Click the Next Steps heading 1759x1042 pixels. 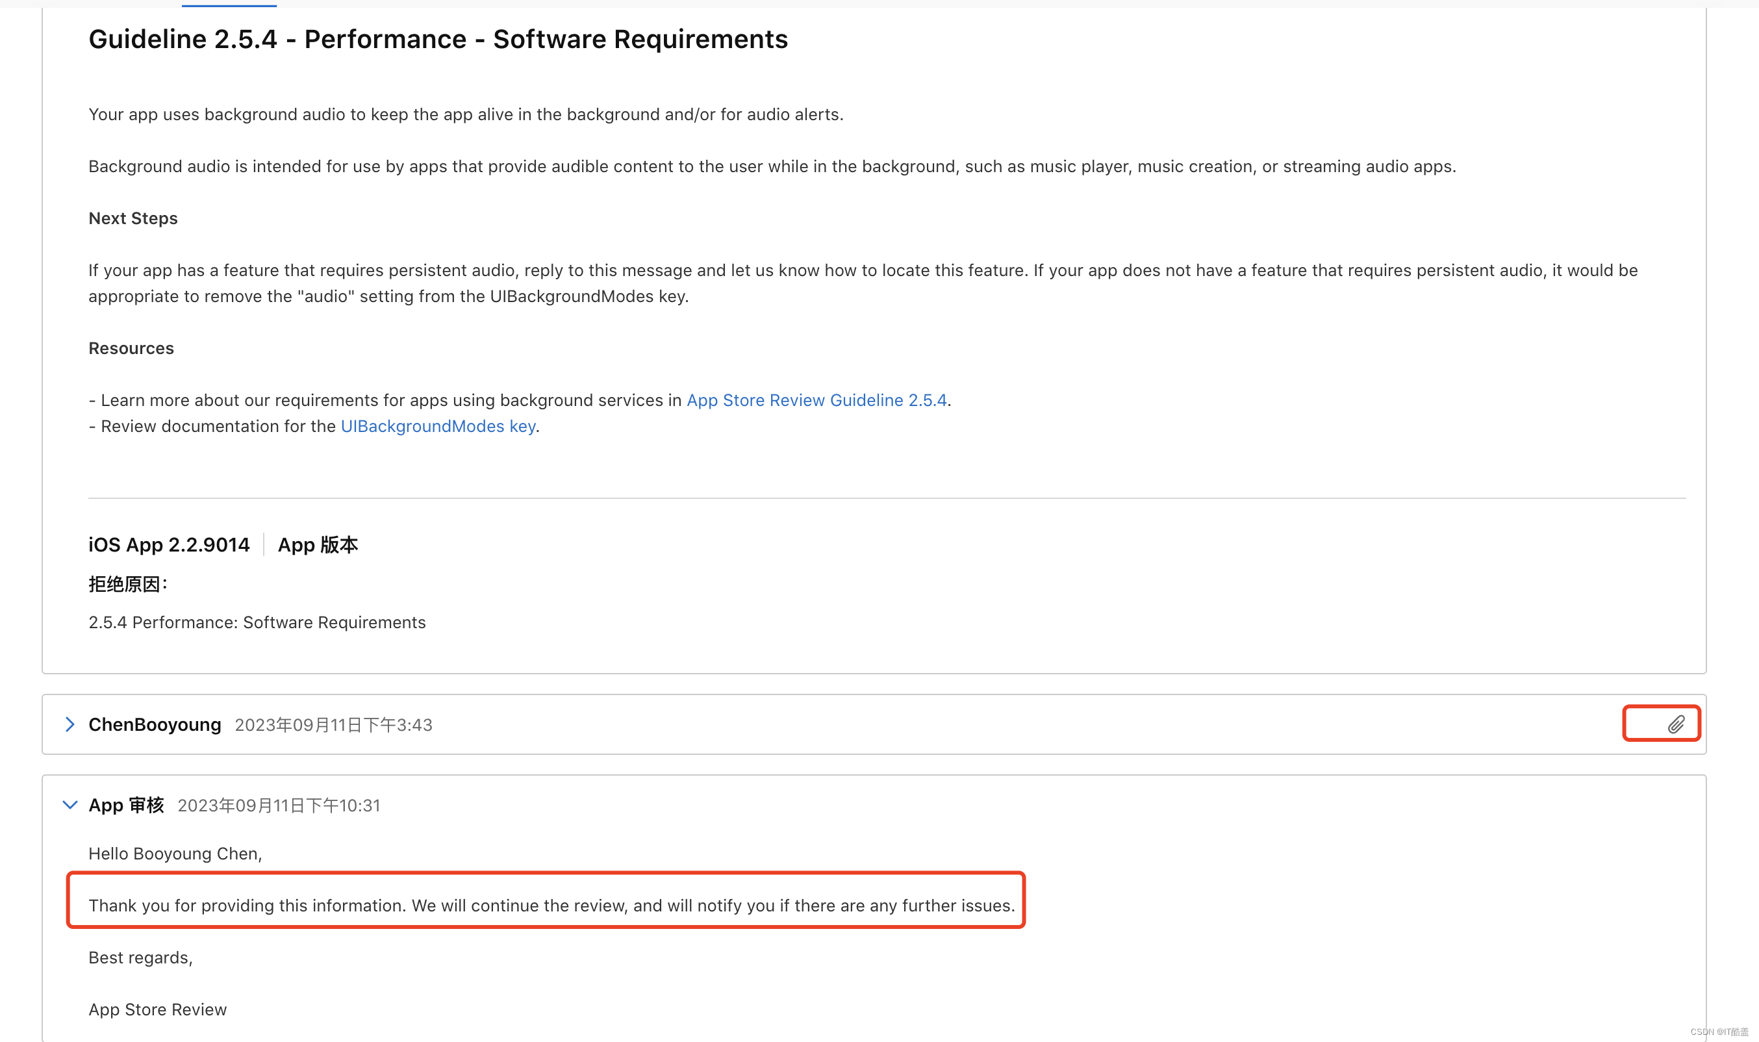pos(133,218)
